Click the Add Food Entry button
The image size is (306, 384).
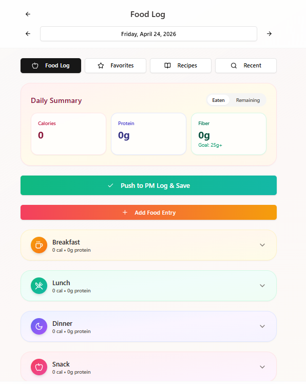coord(148,212)
